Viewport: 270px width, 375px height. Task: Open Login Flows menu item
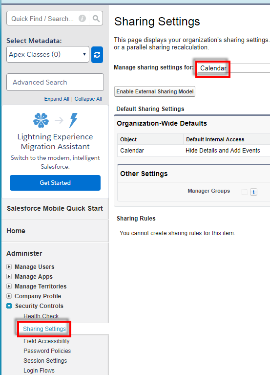[39, 371]
